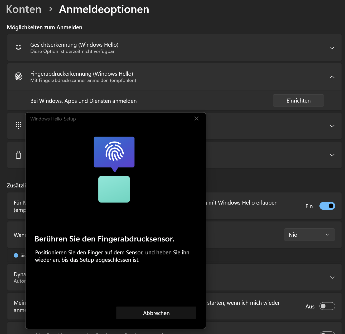
Task: Expand the dynamic lock section chevron
Action: 332,277
